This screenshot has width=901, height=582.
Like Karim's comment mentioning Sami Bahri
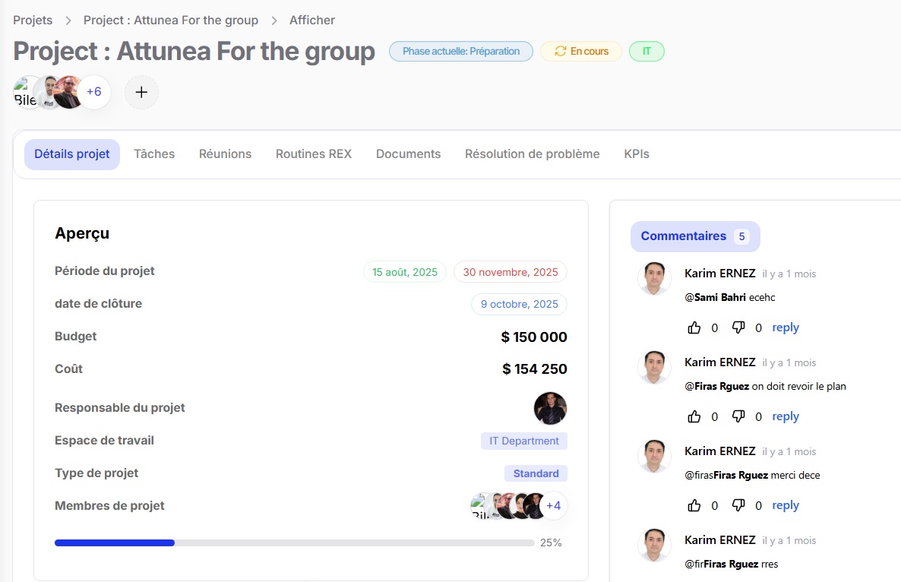pyautogui.click(x=694, y=327)
